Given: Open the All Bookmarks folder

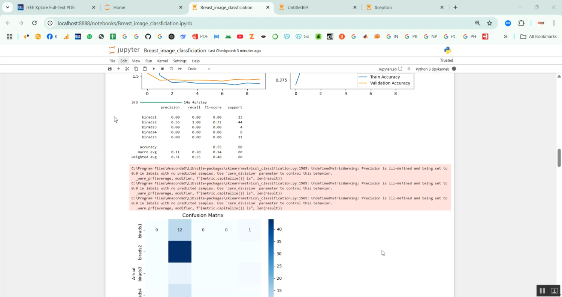Looking at the screenshot, I should (x=538, y=37).
